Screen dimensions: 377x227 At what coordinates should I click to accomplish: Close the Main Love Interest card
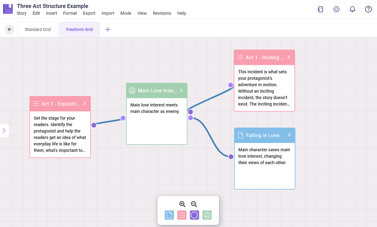point(181,90)
